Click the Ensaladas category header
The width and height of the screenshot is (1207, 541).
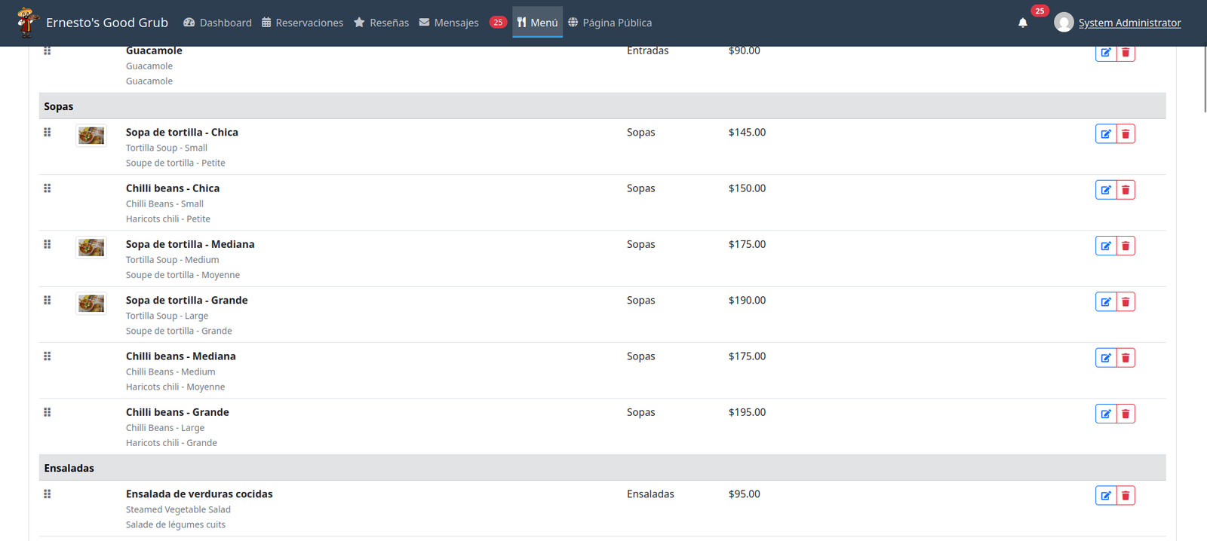[602, 468]
